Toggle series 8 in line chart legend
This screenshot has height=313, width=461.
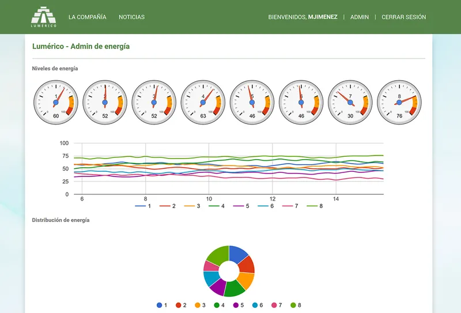tap(315, 206)
